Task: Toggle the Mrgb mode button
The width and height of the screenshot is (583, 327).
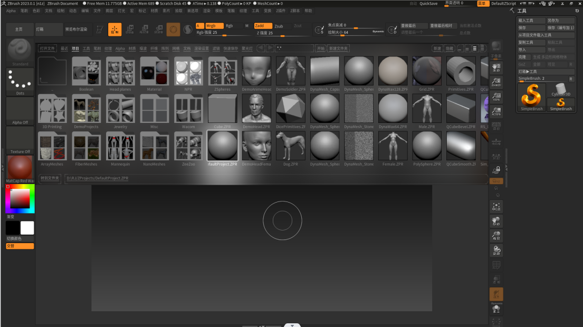Action: pos(214,26)
